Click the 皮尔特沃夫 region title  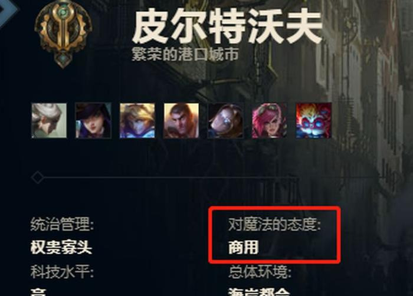coord(227,26)
